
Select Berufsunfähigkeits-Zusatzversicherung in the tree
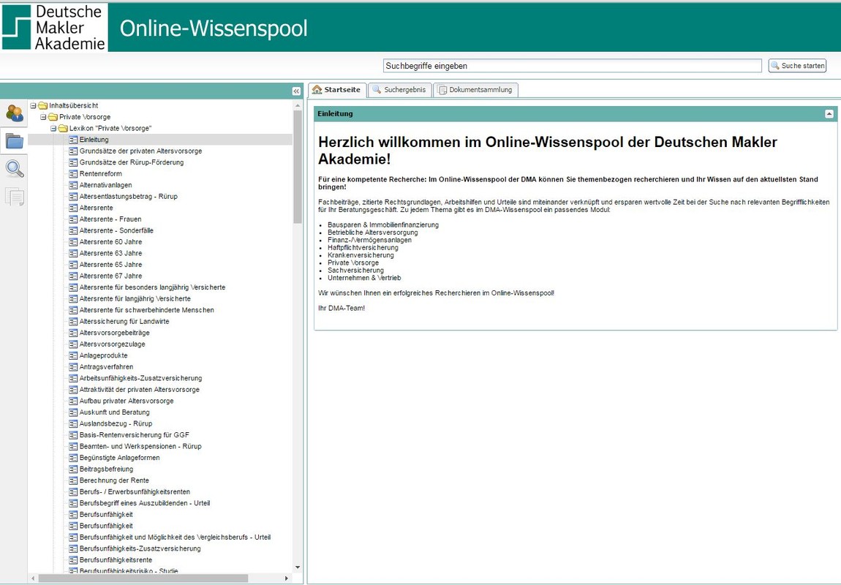pyautogui.click(x=140, y=548)
